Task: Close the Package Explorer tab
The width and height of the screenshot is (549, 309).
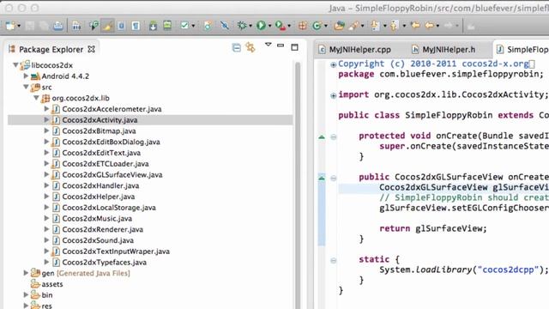Action: click(x=92, y=49)
